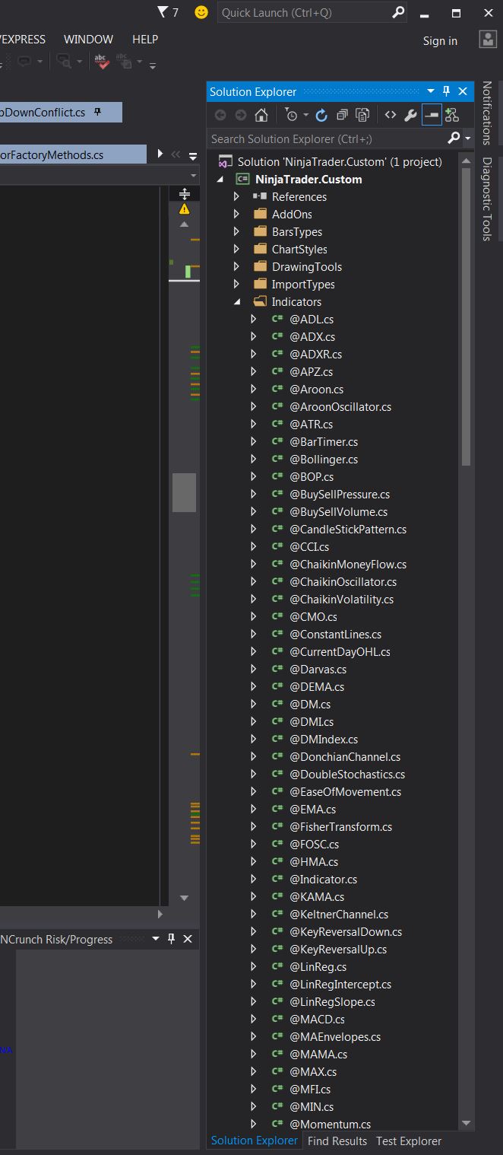
Task: Expand the @MACD.cs file node
Action: 254,1020
